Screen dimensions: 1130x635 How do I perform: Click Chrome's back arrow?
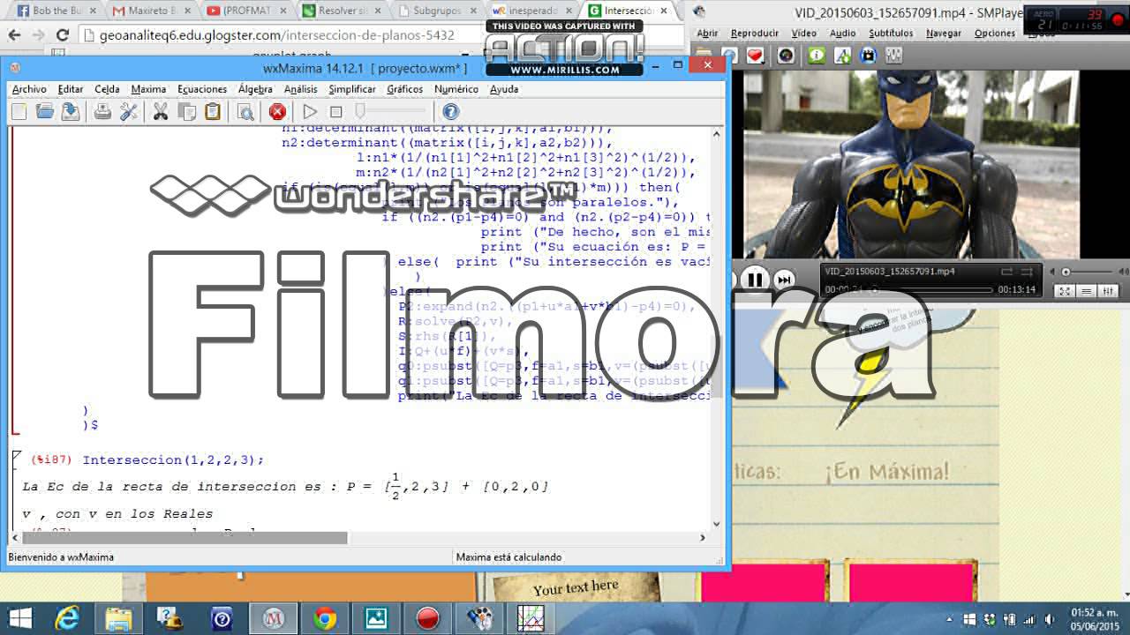[x=14, y=35]
